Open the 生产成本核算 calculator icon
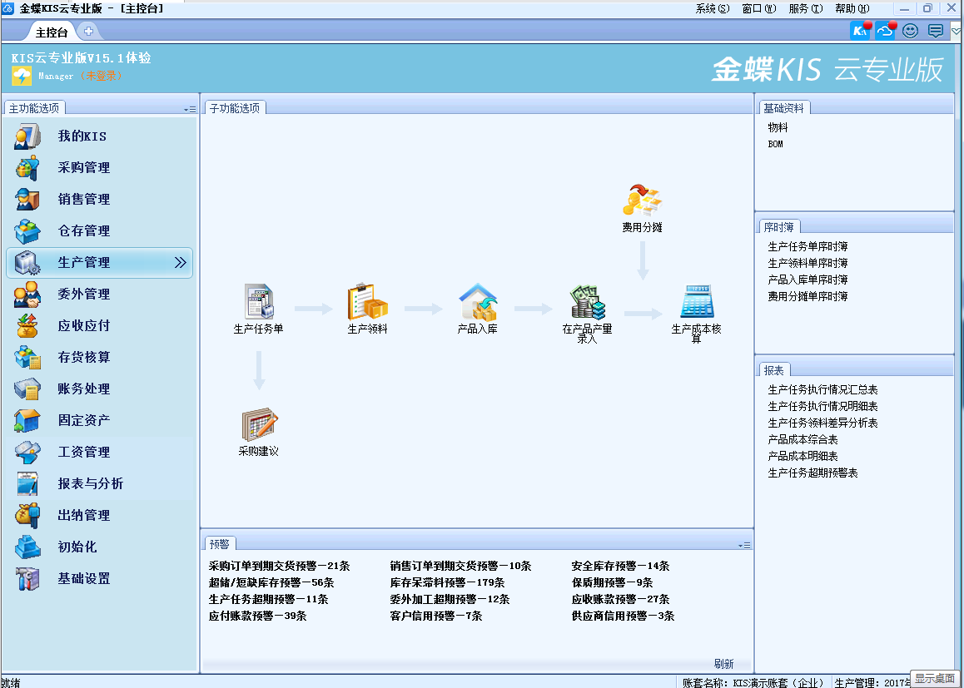The image size is (964, 688). [696, 302]
